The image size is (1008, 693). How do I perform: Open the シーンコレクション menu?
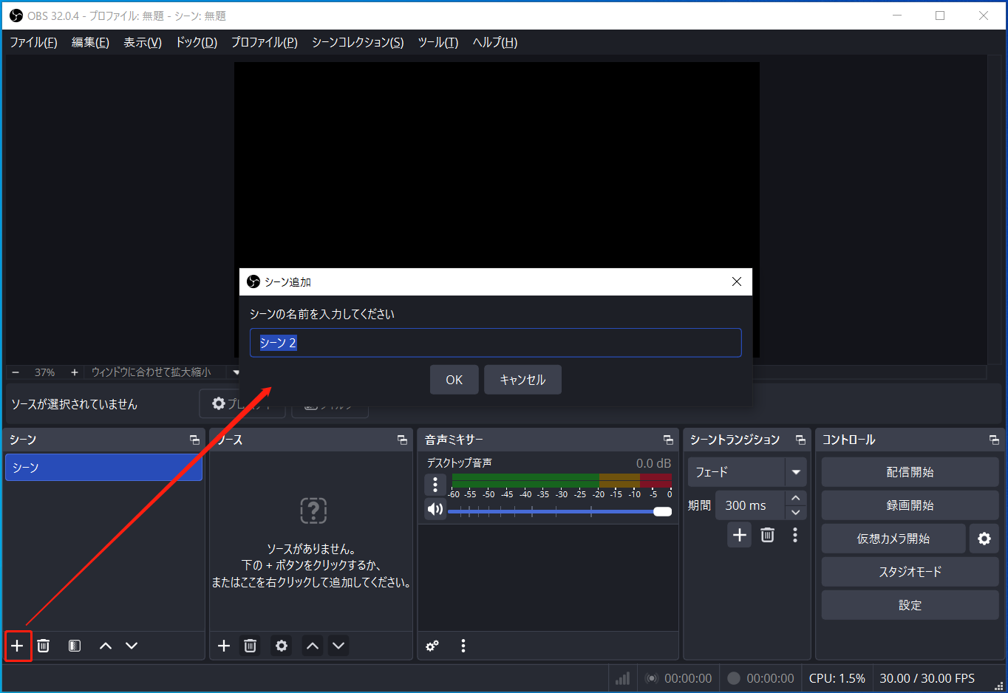tap(357, 42)
